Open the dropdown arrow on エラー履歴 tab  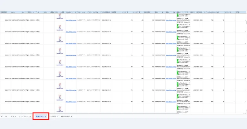tap(58, 116)
